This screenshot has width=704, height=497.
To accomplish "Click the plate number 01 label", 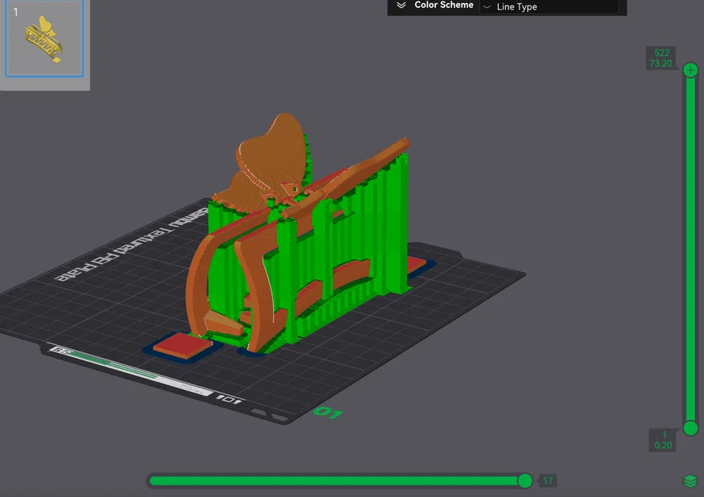I will point(329,412).
